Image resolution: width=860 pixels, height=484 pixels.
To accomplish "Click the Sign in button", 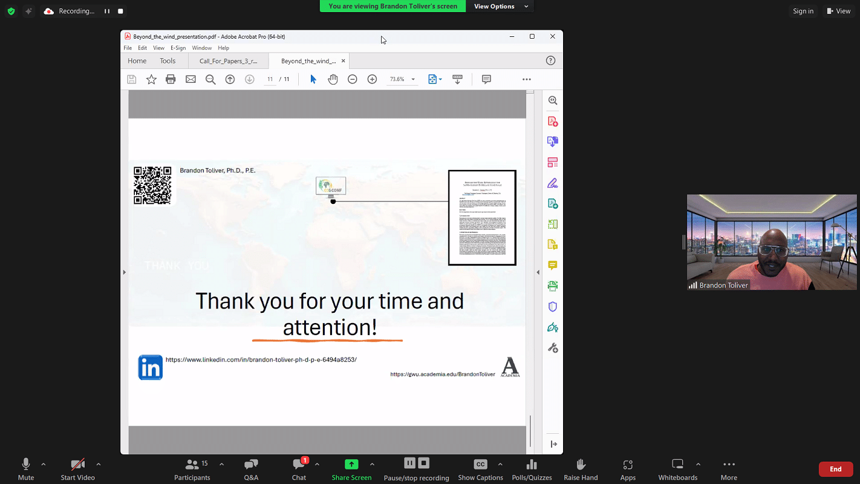I will pos(803,11).
